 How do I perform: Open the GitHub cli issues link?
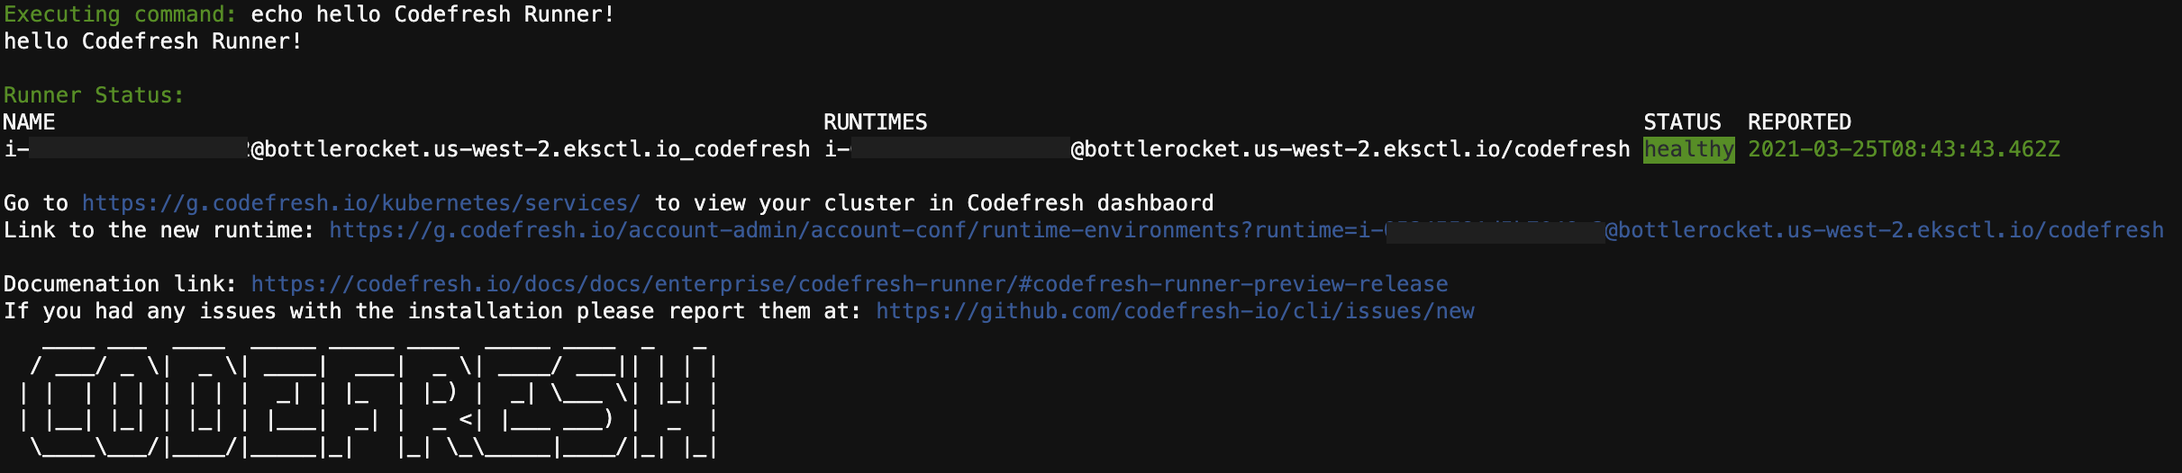click(x=1175, y=311)
